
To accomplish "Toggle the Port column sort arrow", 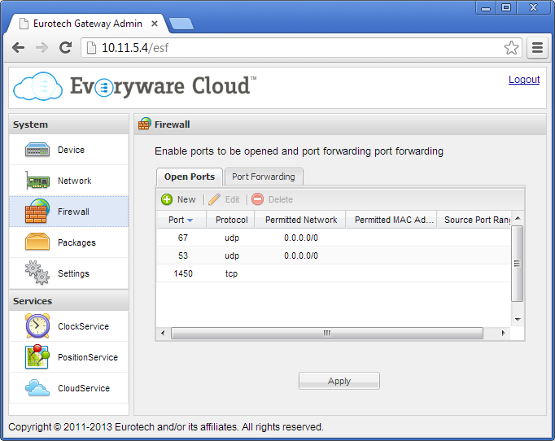I will coord(190,220).
